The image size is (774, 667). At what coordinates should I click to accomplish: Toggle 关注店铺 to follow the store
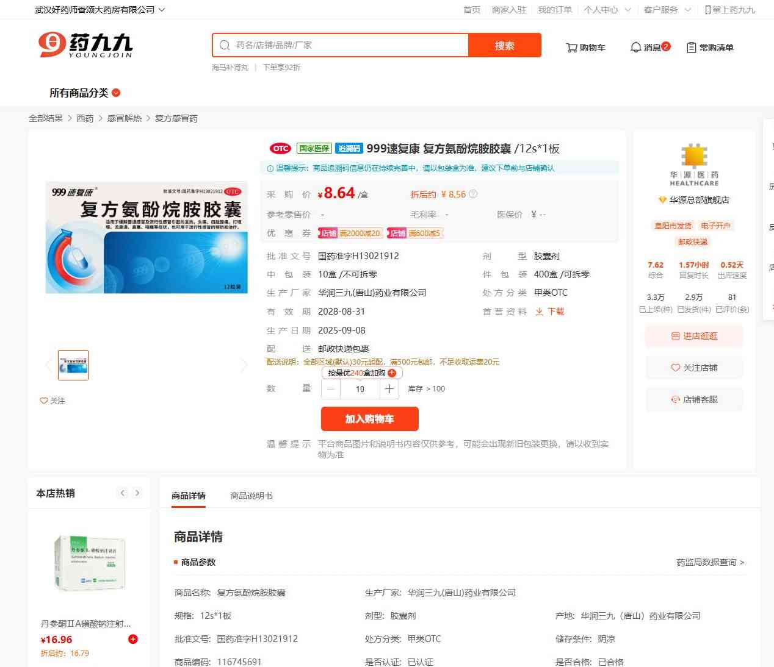coord(694,368)
